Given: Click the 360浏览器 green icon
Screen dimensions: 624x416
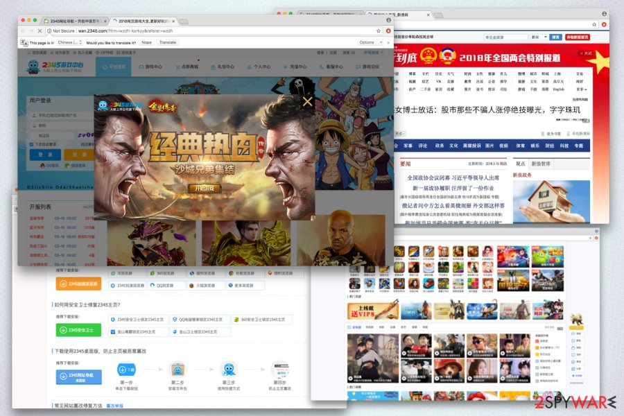Looking at the screenshot, I should [x=152, y=273].
